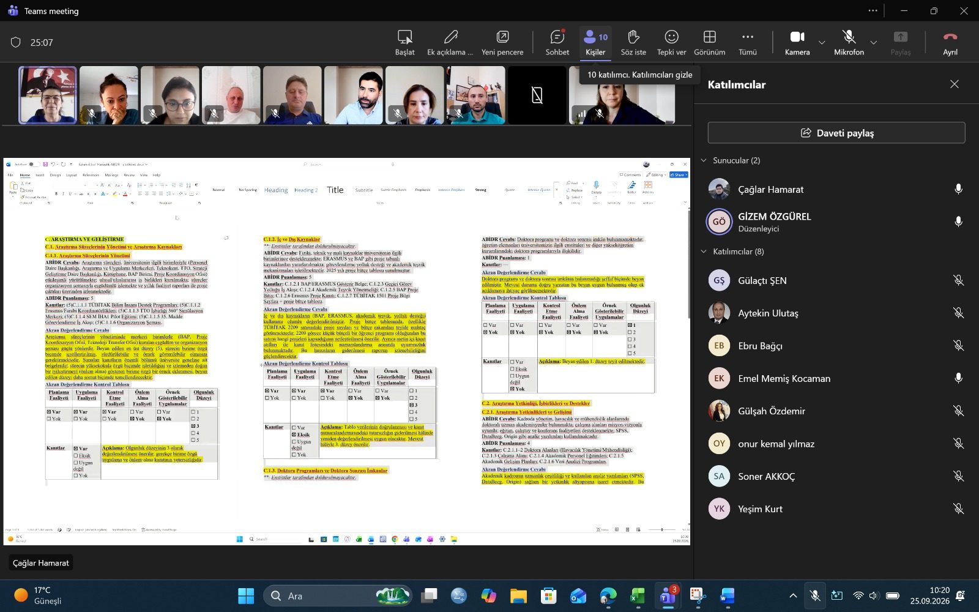Open Tepki ver reactions
The width and height of the screenshot is (979, 612).
pyautogui.click(x=671, y=43)
